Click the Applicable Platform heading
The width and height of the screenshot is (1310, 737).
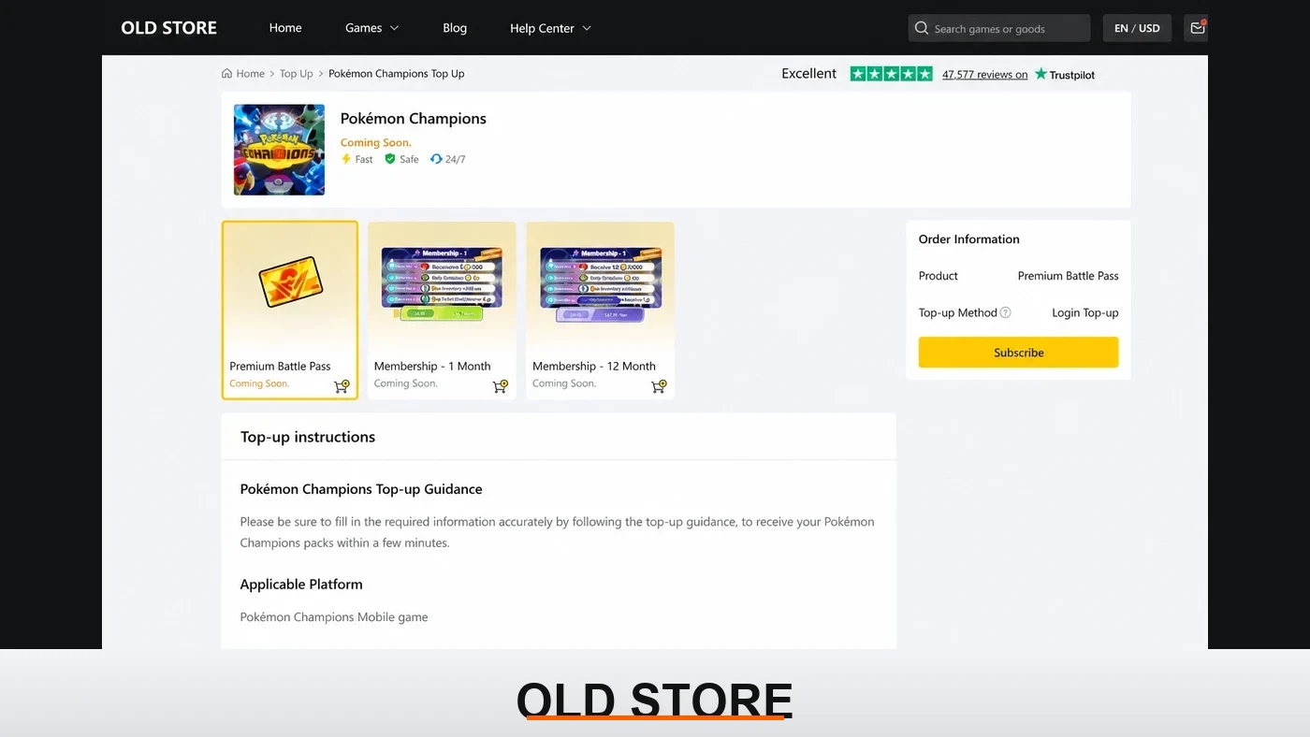click(x=301, y=585)
